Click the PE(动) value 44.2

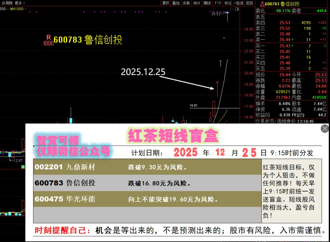tap(322, 115)
